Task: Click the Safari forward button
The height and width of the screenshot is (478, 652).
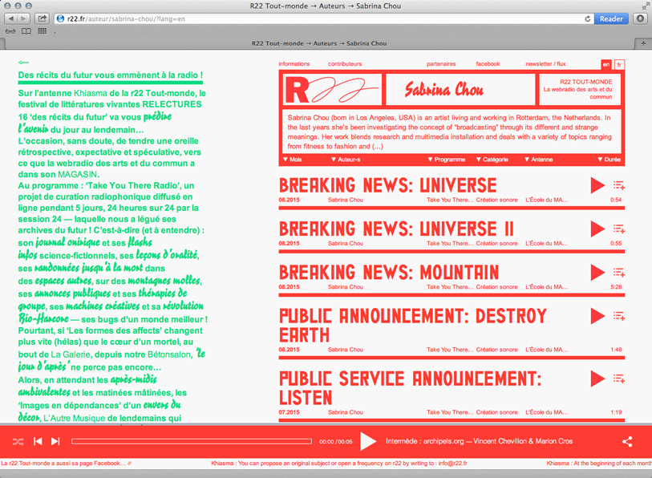Action: click(x=23, y=18)
